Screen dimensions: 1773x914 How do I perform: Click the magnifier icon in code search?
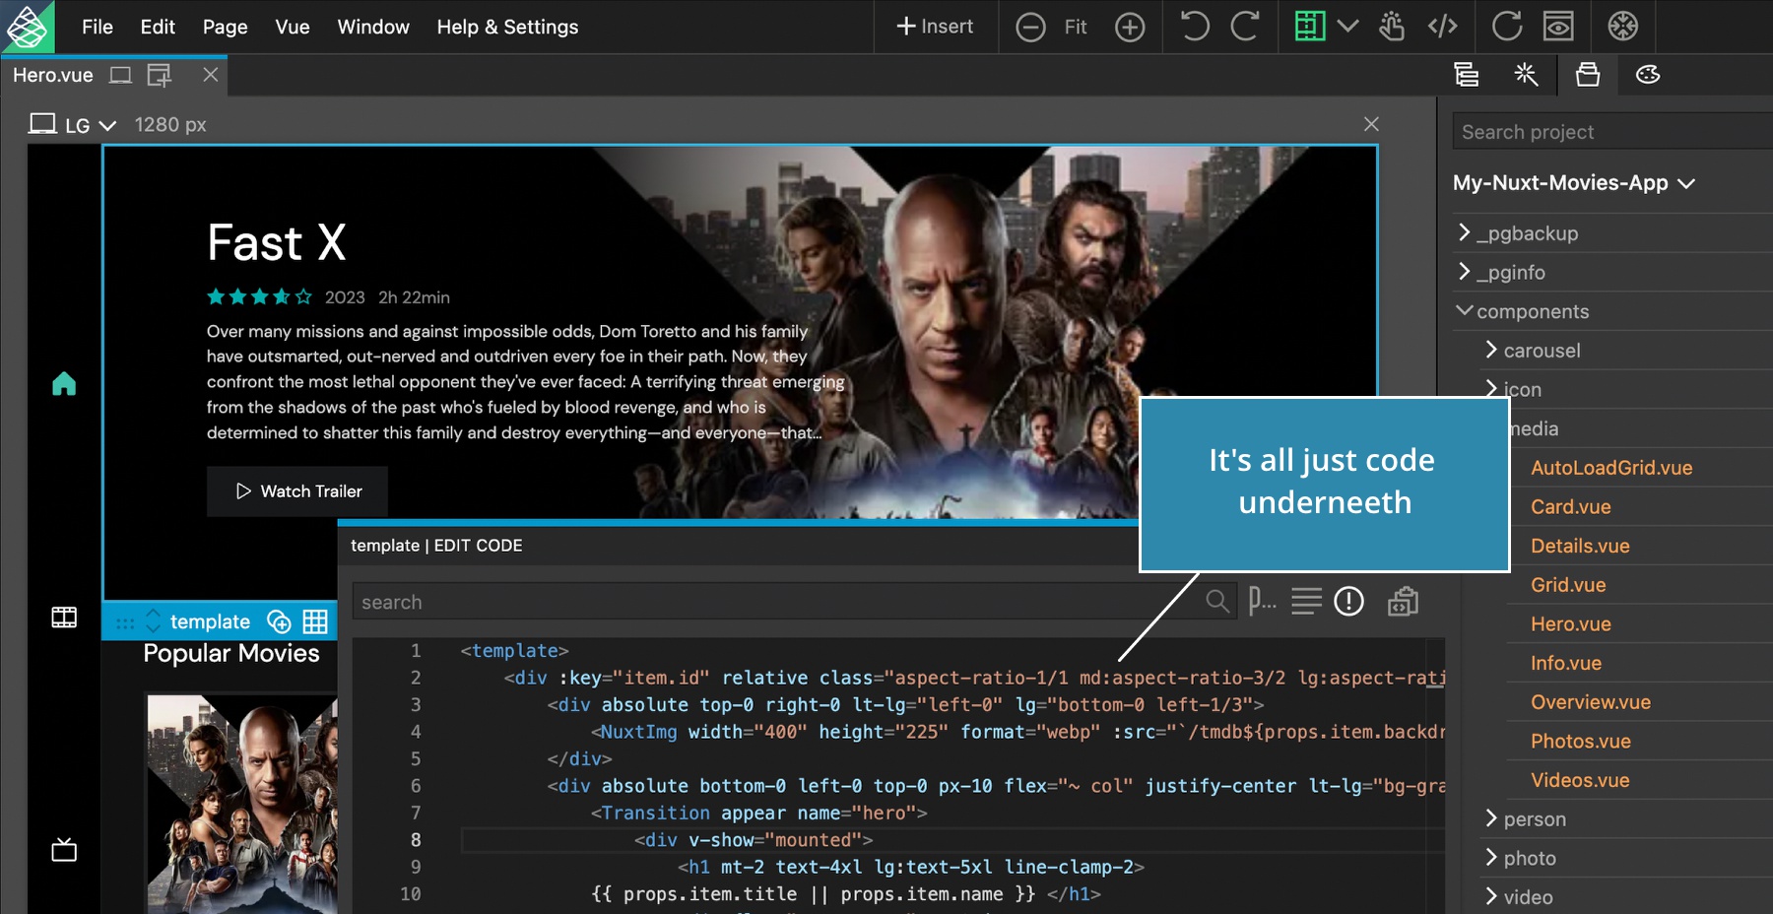pos(1217,601)
